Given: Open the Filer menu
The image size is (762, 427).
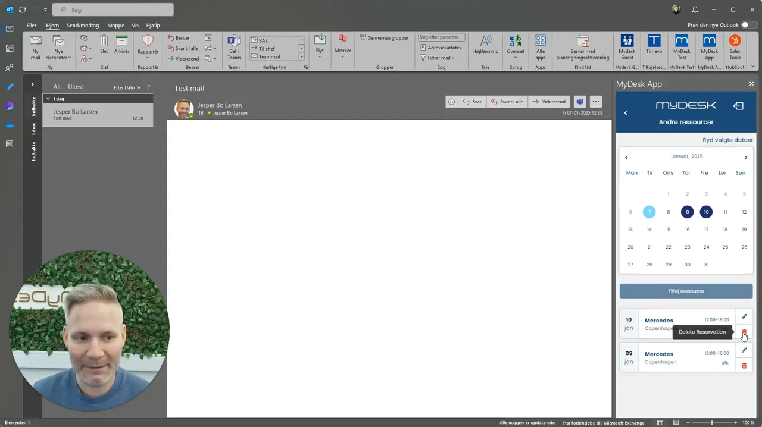Looking at the screenshot, I should coord(32,26).
